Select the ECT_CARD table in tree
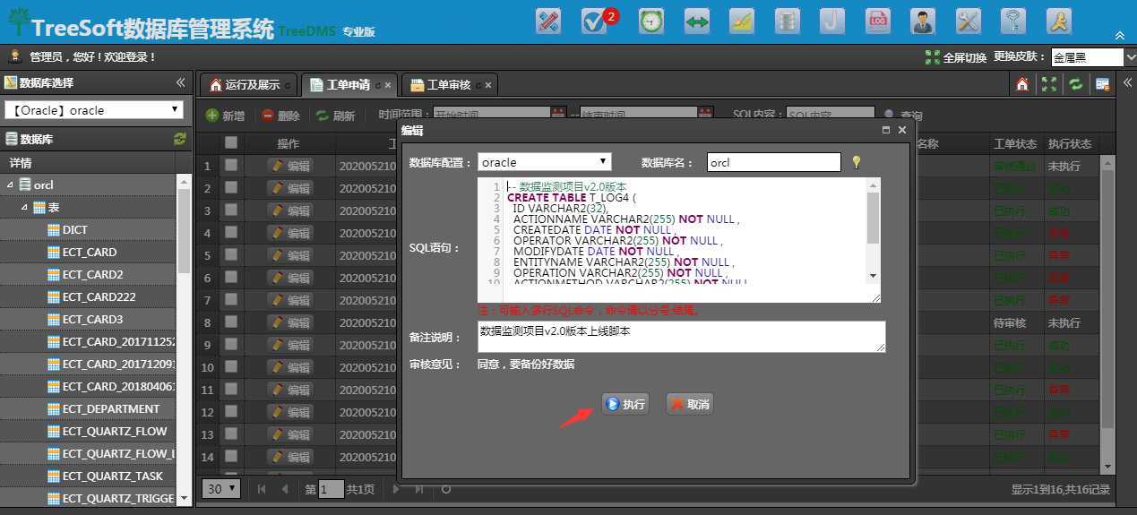1137x515 pixels. tap(90, 252)
